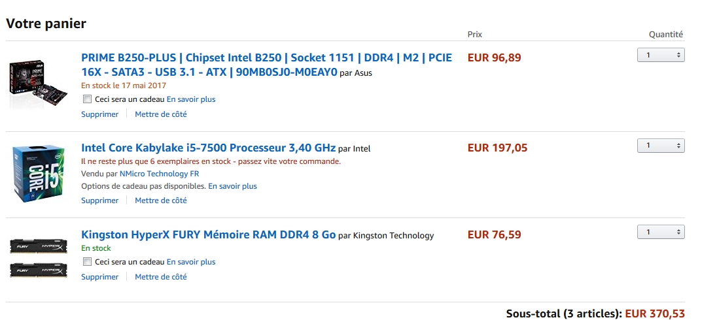
Task: Open the NMicro Technology FR seller link
Action: [159, 174]
